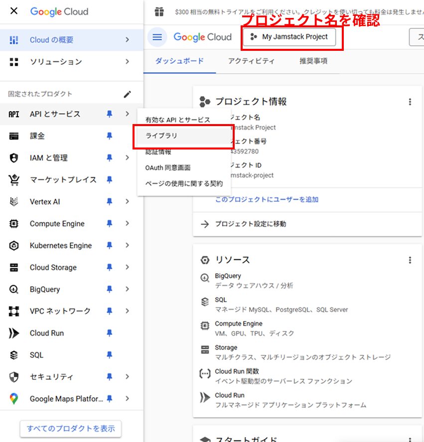424x442 pixels.
Task: Select 認証情報 from the API submenu
Action: [184, 152]
